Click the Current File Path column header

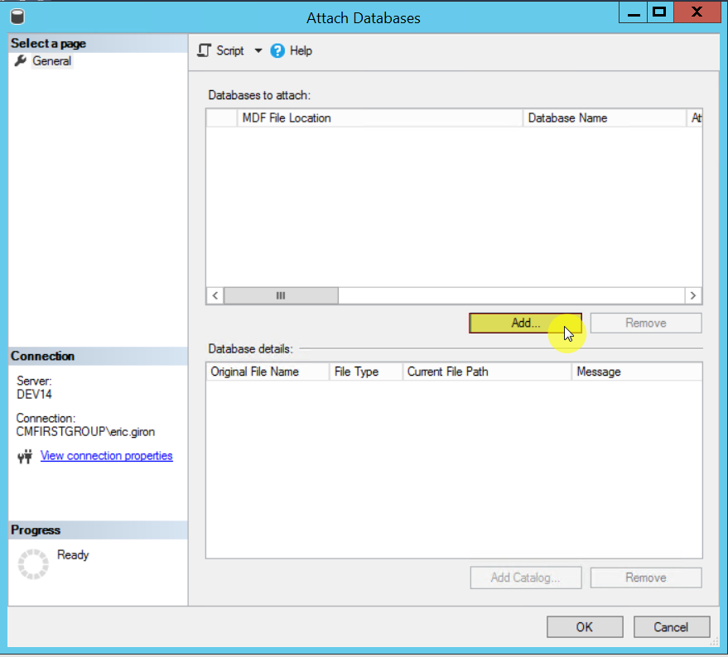coord(487,372)
